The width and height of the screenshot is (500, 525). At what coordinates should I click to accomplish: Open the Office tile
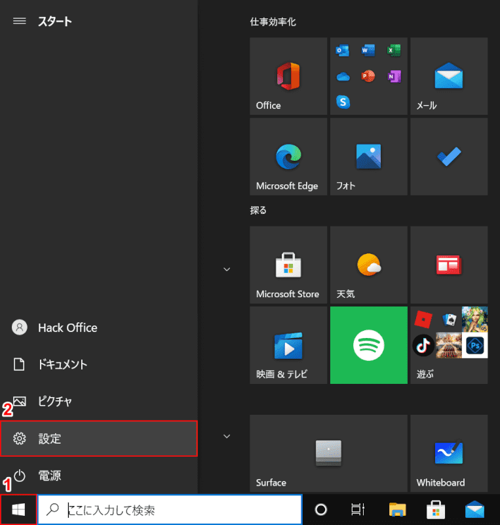288,76
